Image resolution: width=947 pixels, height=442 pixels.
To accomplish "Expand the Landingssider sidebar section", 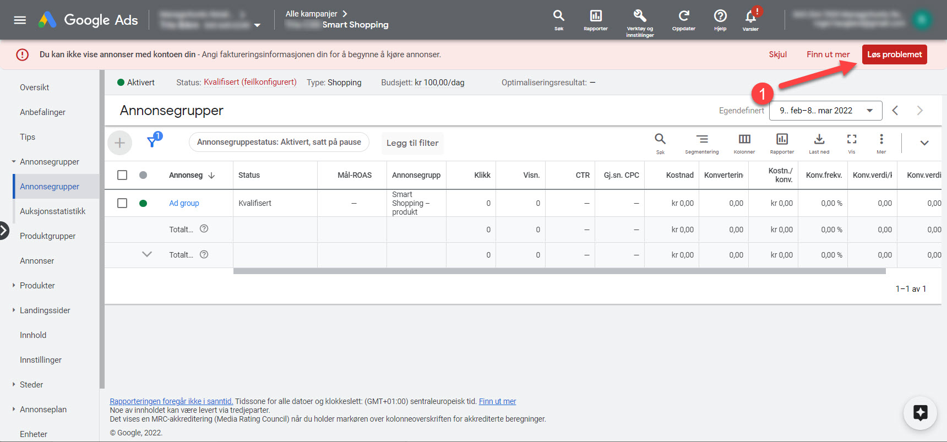I will (x=13, y=310).
